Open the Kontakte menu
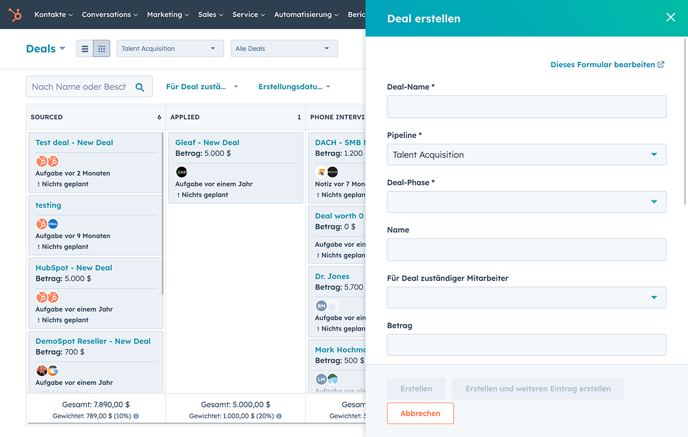 pyautogui.click(x=53, y=15)
